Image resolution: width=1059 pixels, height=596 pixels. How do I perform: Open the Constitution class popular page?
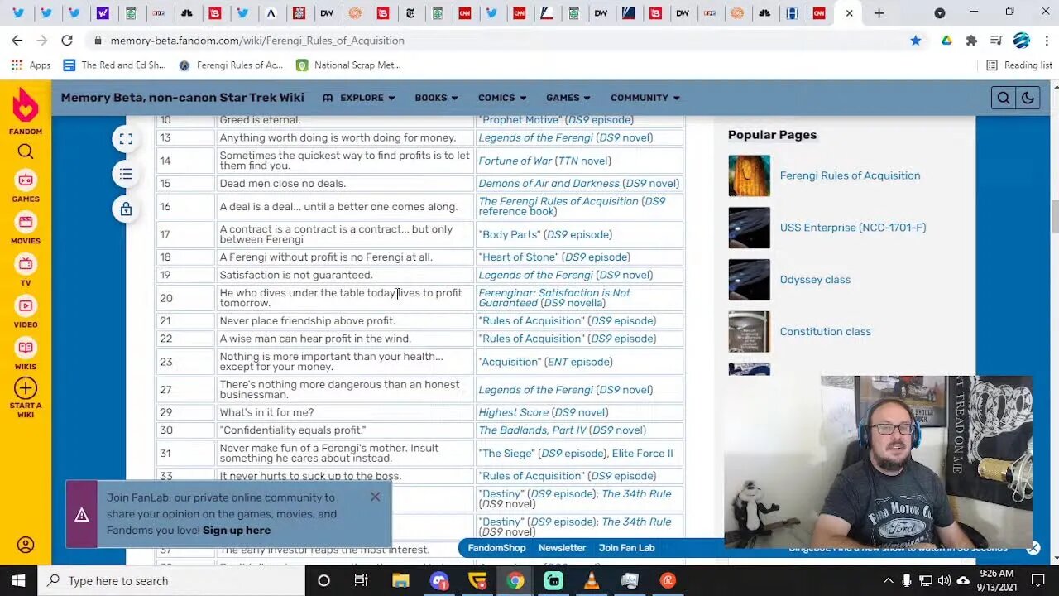pyautogui.click(x=825, y=332)
